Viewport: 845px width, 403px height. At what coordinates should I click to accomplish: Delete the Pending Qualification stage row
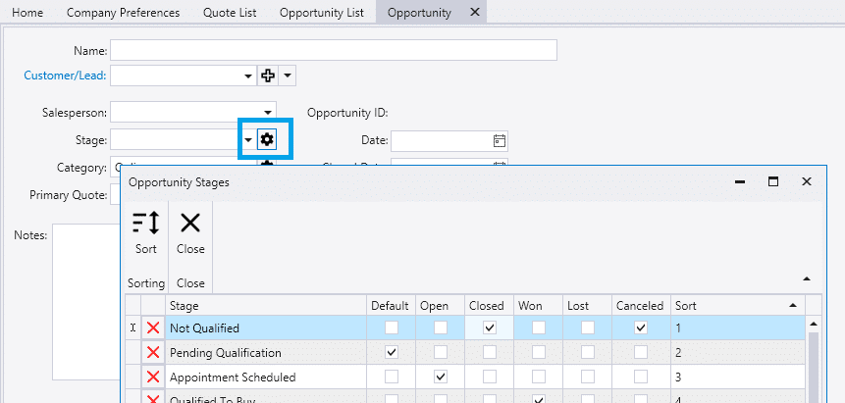pos(153,353)
